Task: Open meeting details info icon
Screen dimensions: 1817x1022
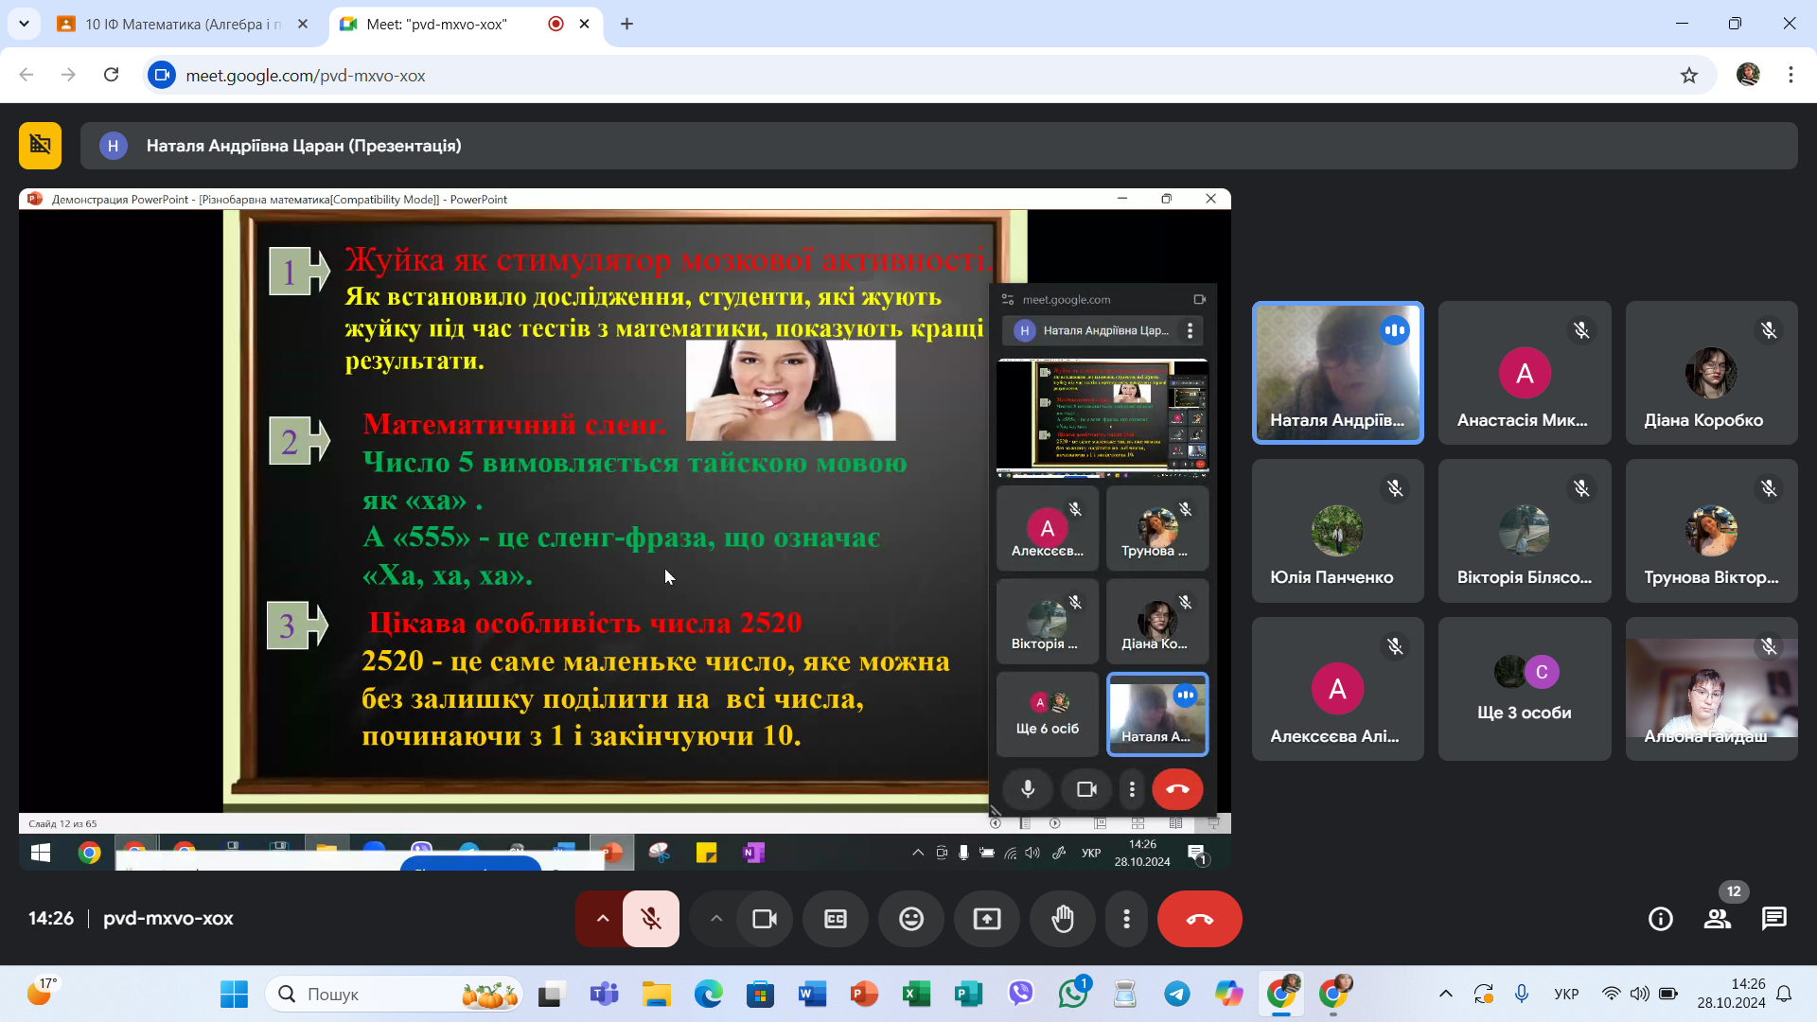Action: click(1660, 919)
